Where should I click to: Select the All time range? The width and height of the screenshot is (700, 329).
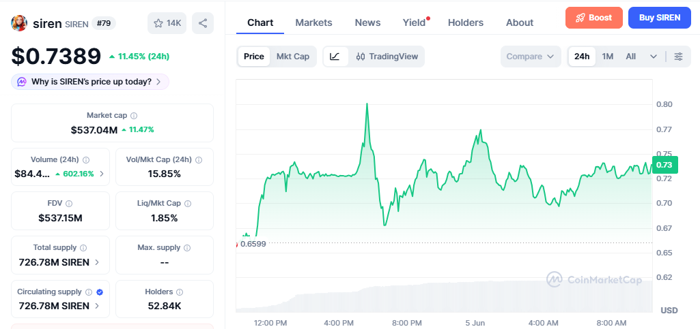pyautogui.click(x=631, y=57)
